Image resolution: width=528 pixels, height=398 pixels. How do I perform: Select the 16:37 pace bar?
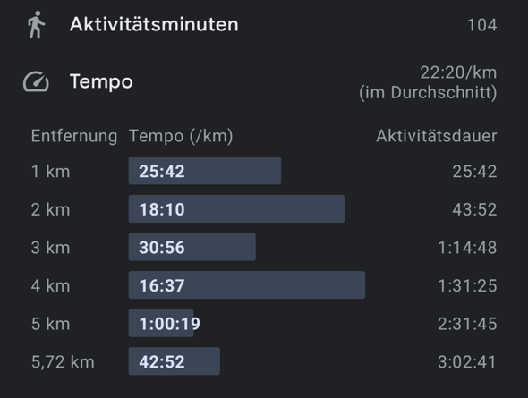point(247,285)
